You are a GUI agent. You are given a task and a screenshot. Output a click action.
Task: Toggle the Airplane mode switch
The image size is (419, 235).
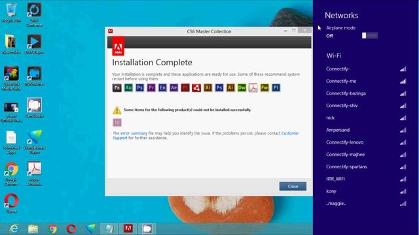[370, 35]
